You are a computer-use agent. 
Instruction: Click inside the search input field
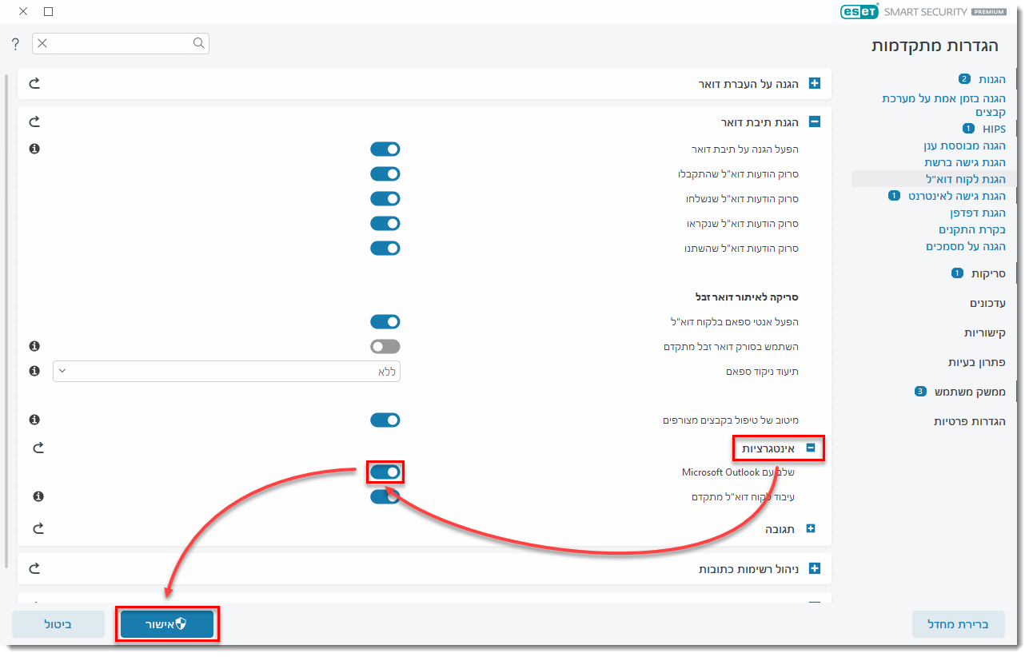pyautogui.click(x=120, y=43)
